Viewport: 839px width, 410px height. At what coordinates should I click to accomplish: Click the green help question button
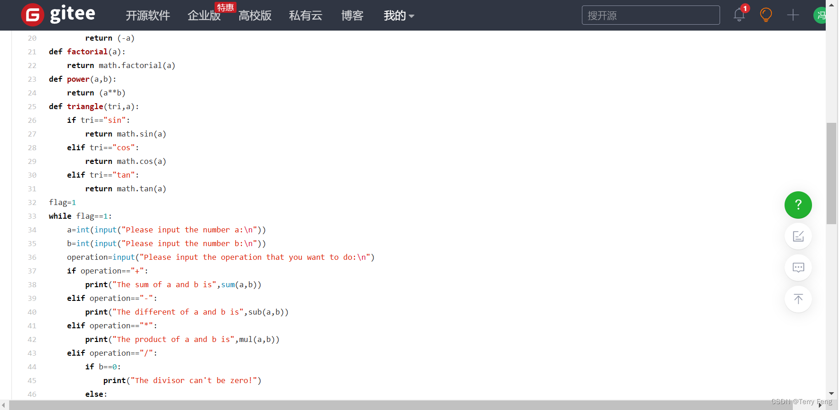point(798,205)
